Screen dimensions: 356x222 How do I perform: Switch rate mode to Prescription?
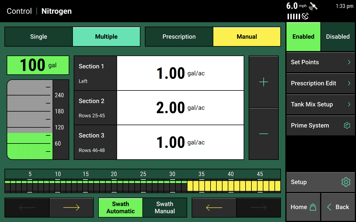(179, 36)
